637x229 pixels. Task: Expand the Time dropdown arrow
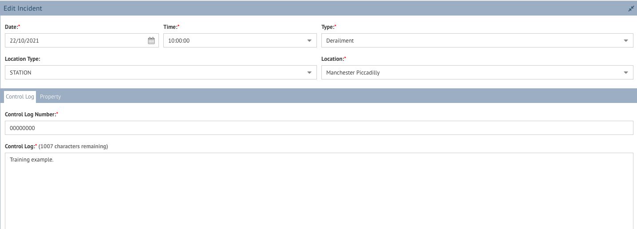coord(309,40)
